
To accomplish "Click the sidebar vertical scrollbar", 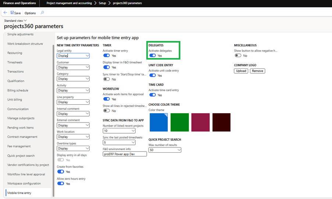I will click(53, 120).
